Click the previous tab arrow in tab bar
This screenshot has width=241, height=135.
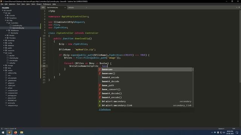(42, 7)
